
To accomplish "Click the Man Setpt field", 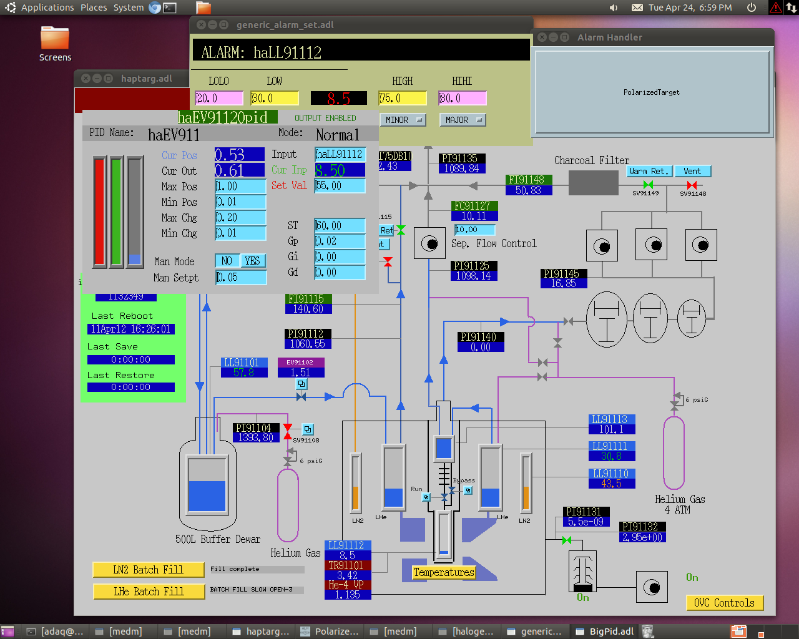I will click(x=240, y=277).
